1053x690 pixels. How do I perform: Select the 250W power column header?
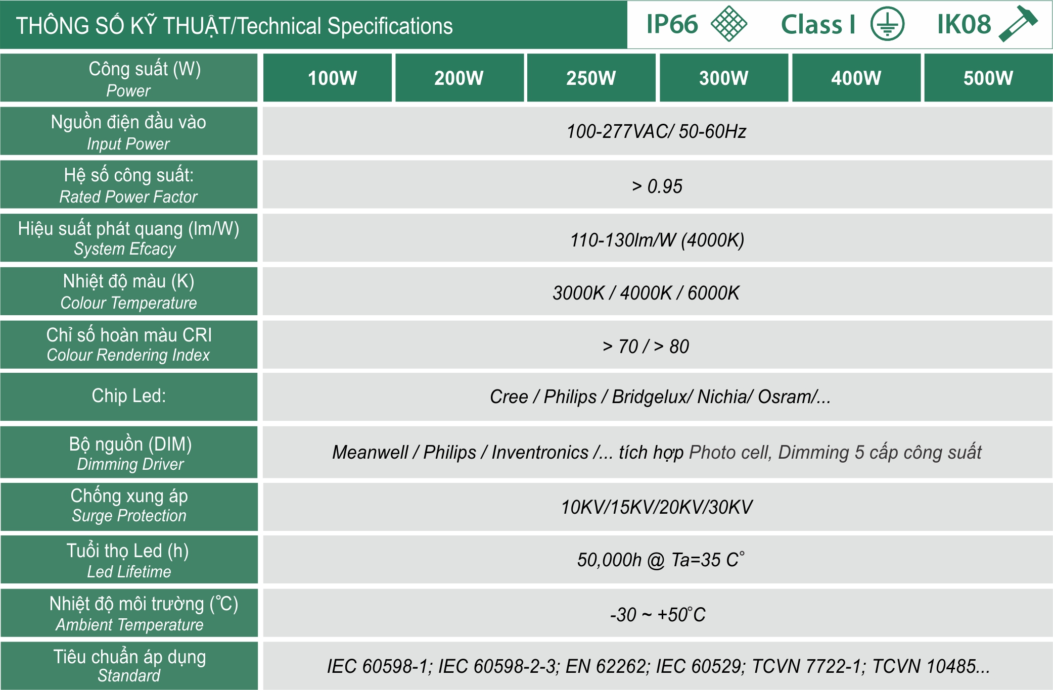click(x=591, y=78)
